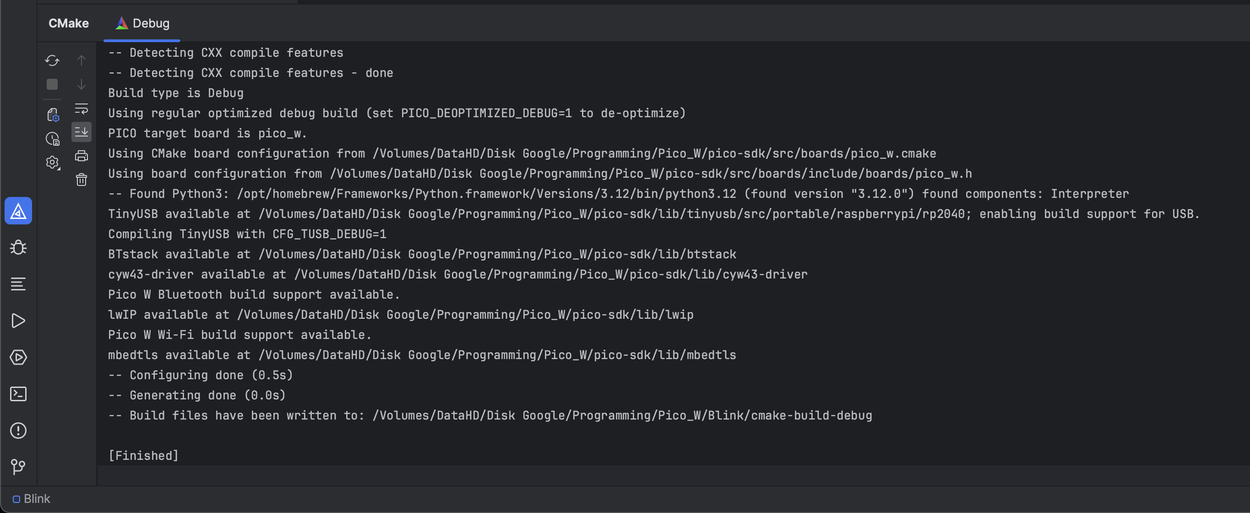
Task: Open the CMake tool window
Action: [18, 211]
